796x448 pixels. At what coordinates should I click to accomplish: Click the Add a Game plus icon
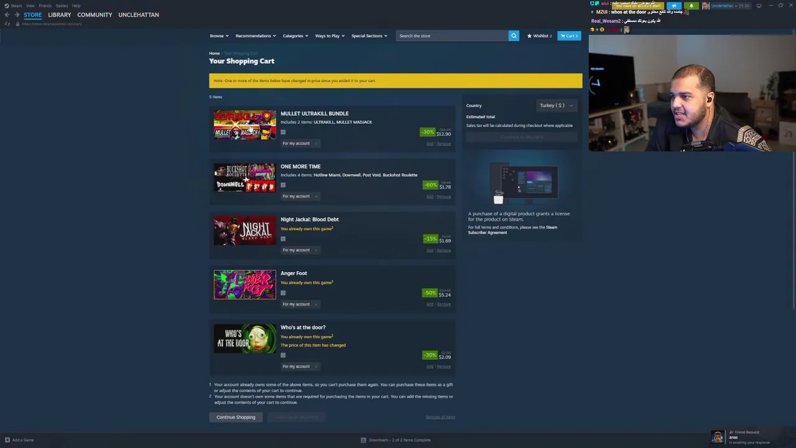[7, 440]
